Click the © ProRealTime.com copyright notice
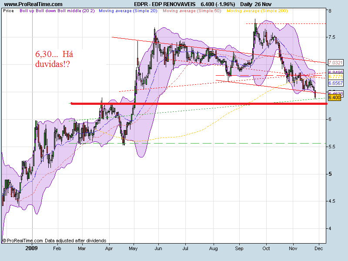Viewport: 348px width, 261px height. click(x=23, y=241)
